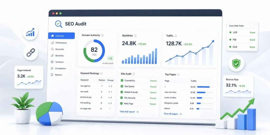
Task: Select the 'seo agency' keyword row
Action: 97,86
